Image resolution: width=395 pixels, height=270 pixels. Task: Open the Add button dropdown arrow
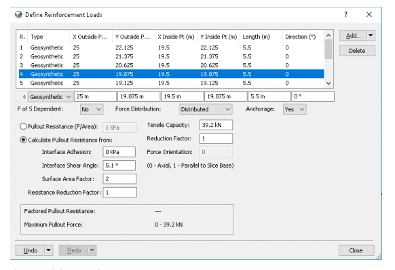[371, 36]
